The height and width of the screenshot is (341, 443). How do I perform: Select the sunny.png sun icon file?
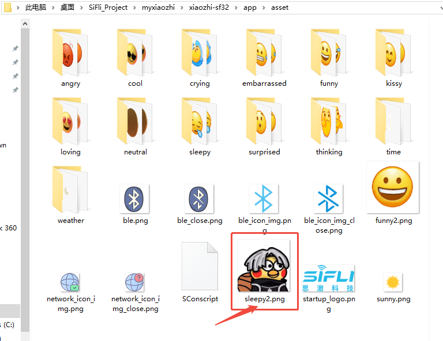(x=393, y=287)
